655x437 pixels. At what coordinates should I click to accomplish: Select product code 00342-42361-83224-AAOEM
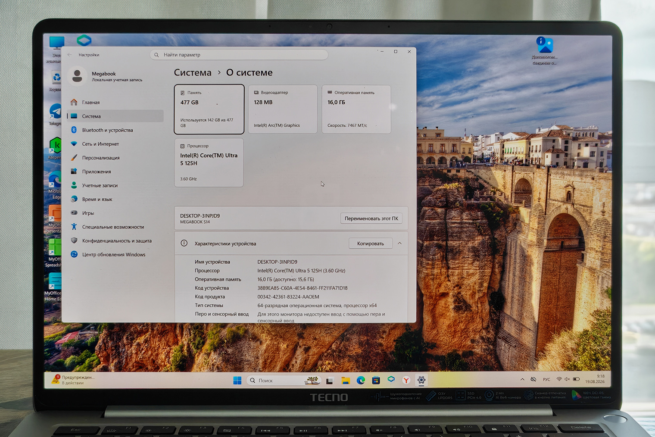[x=288, y=297]
